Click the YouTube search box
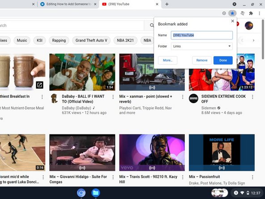 pyautogui.click(x=72, y=26)
